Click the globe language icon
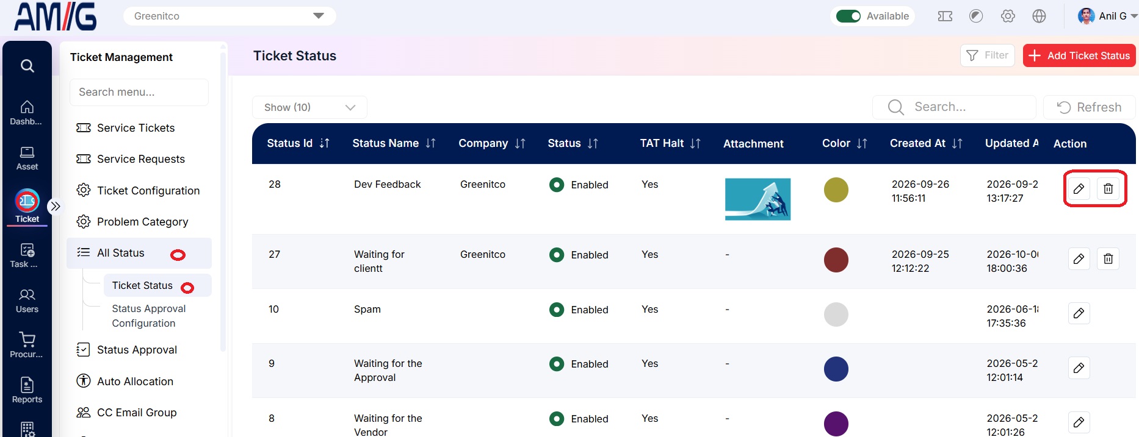1139x437 pixels. [1039, 16]
